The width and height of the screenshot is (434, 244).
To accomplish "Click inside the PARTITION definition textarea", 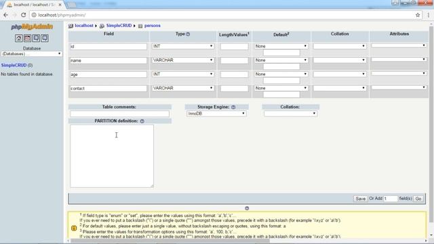I will pyautogui.click(x=112, y=156).
